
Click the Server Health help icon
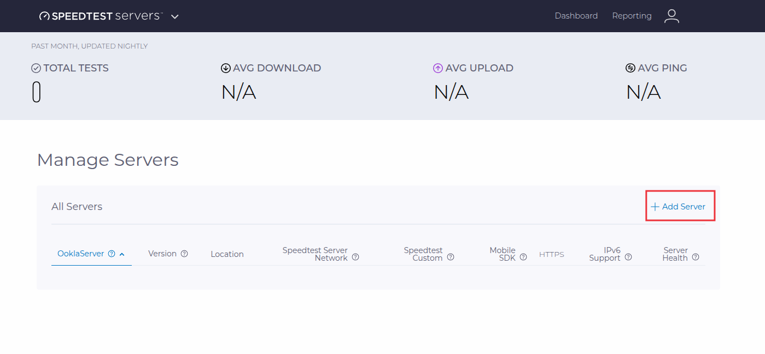click(x=695, y=257)
